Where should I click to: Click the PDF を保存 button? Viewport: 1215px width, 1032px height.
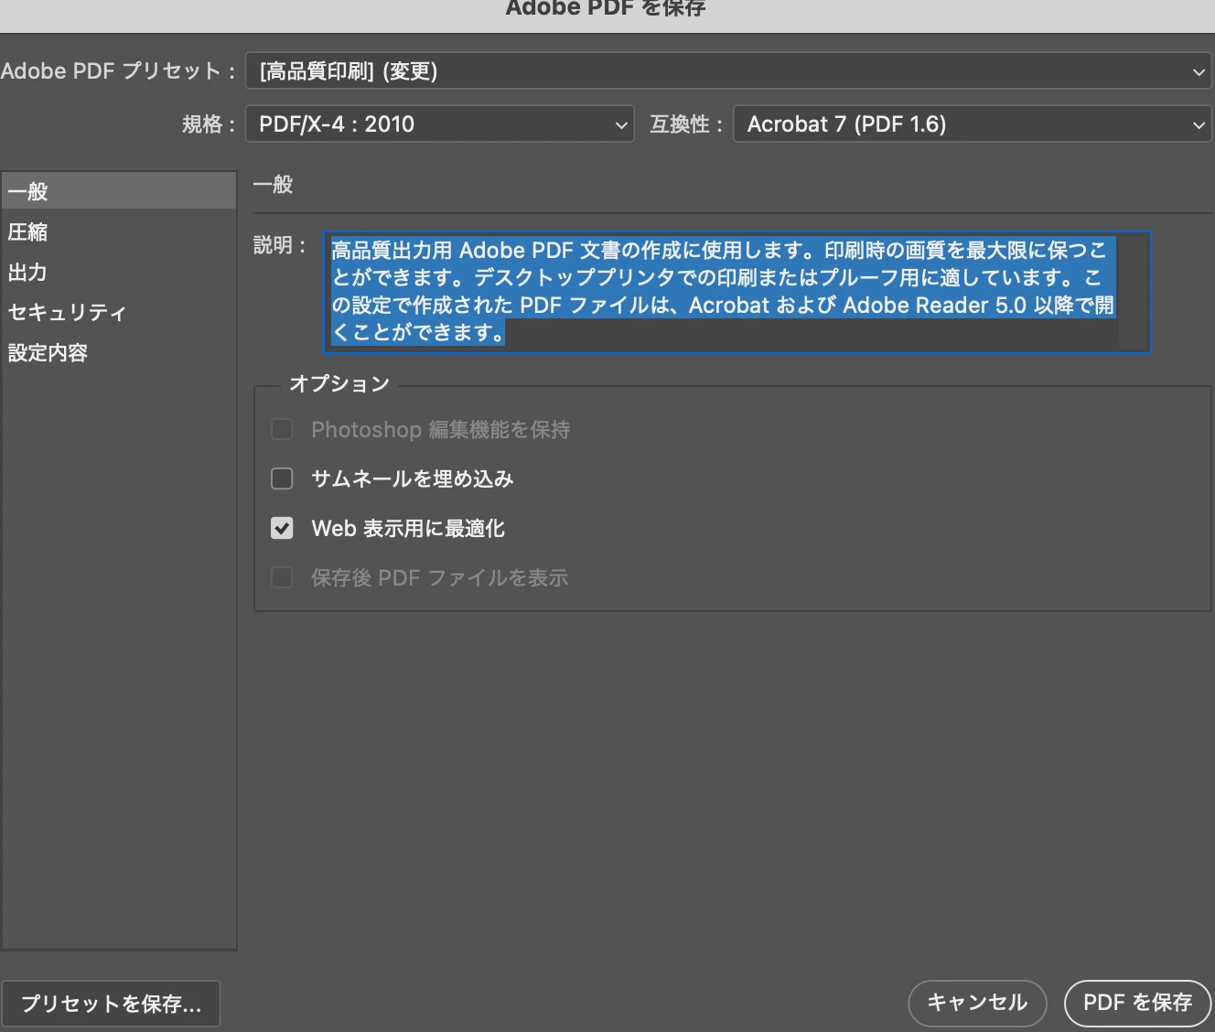(1137, 1003)
